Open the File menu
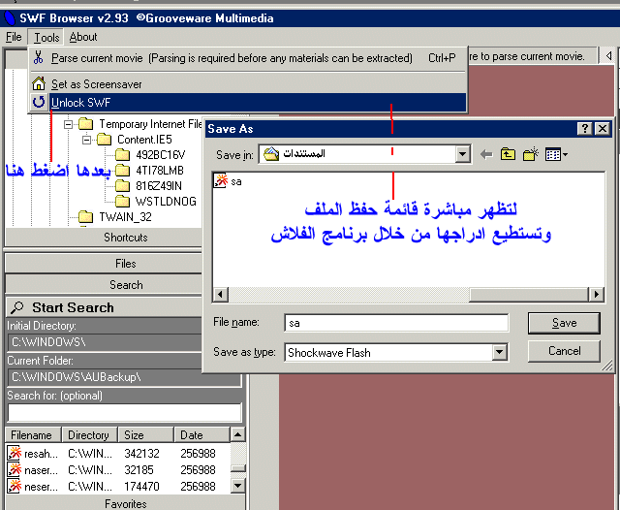The height and width of the screenshot is (510, 620). [14, 37]
